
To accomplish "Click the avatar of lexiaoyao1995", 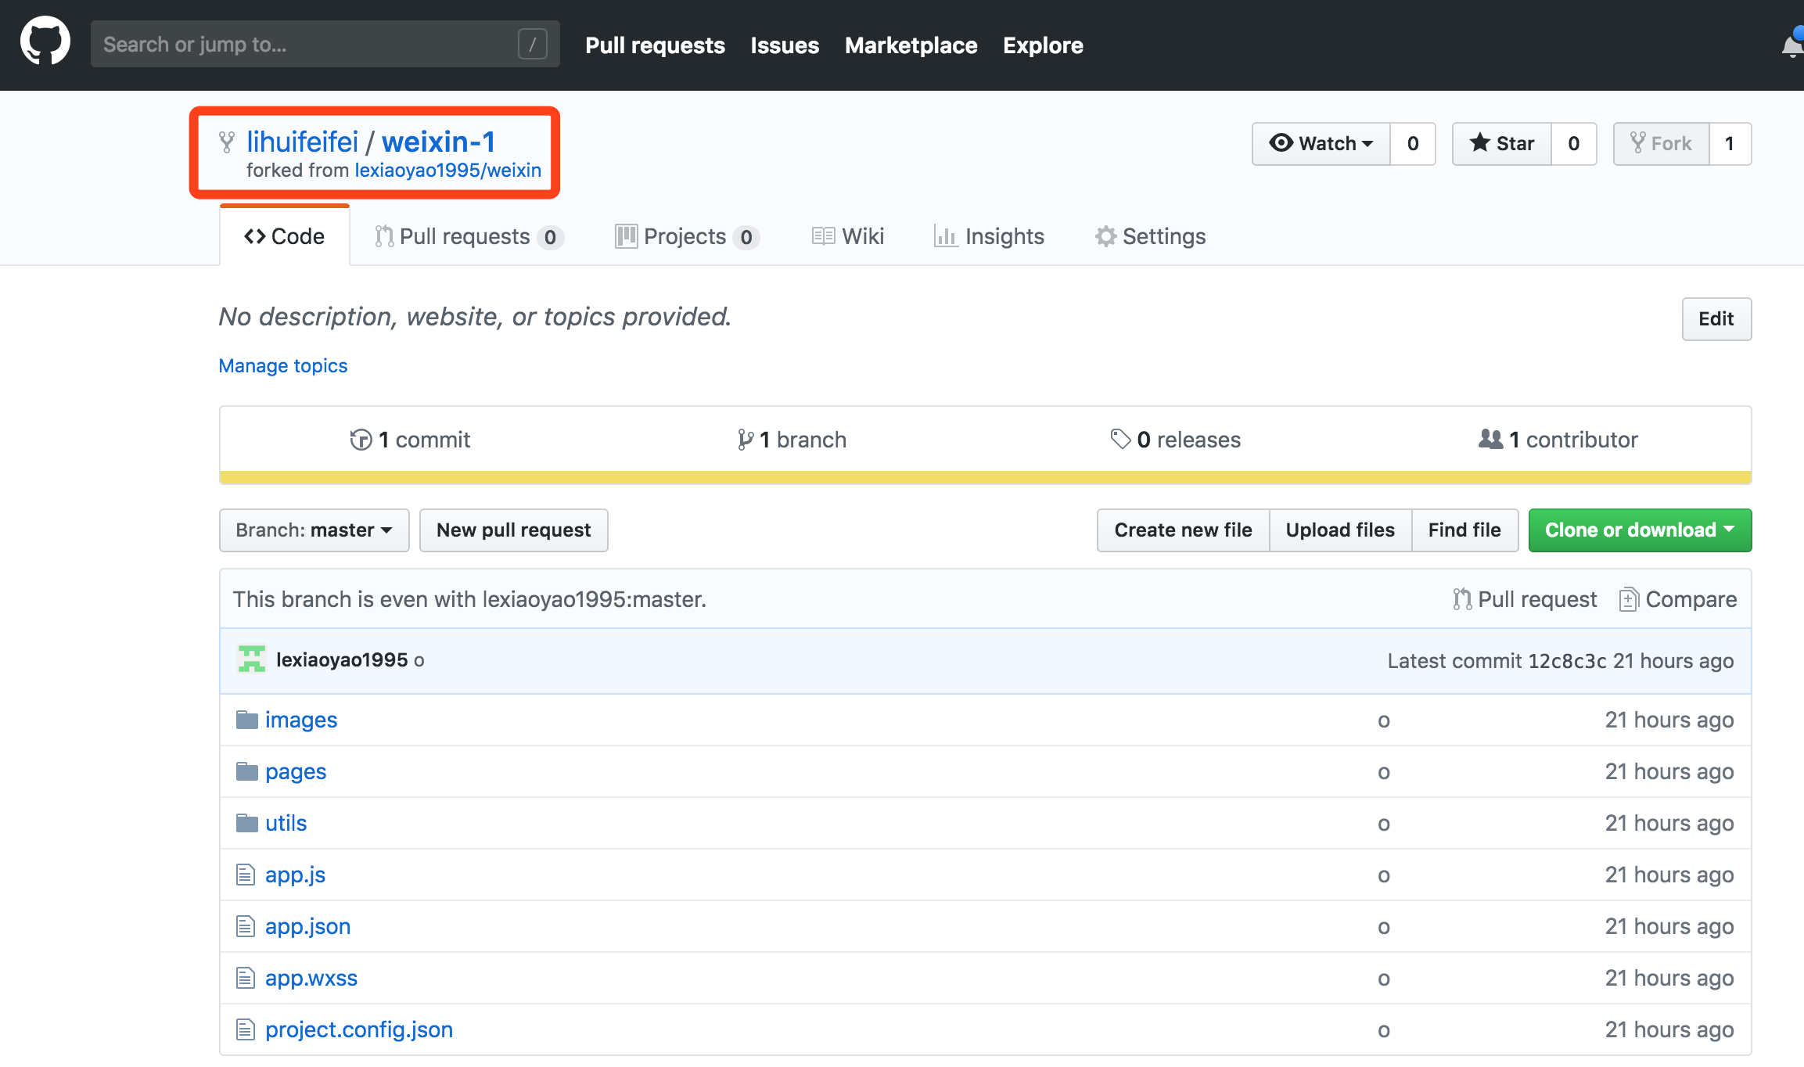I will pyautogui.click(x=251, y=659).
